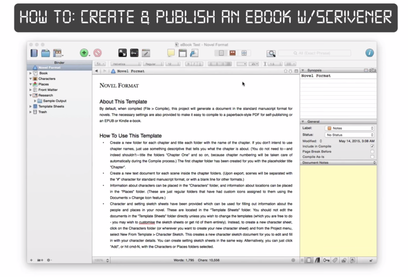Expand the Sample Output folder
Screen dimensions: 408x277
pyautogui.click(x=35, y=101)
